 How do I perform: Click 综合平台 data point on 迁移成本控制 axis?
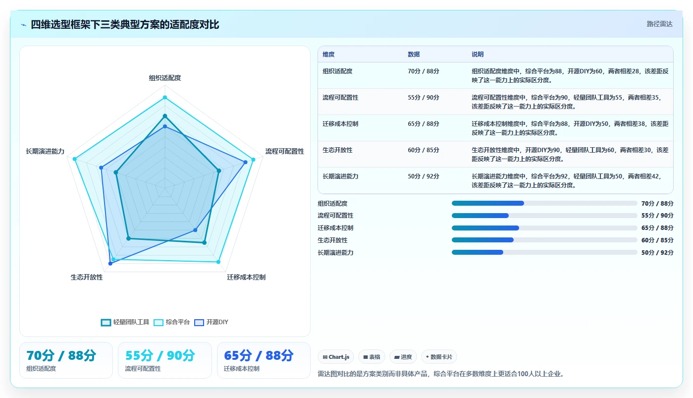[218, 262]
